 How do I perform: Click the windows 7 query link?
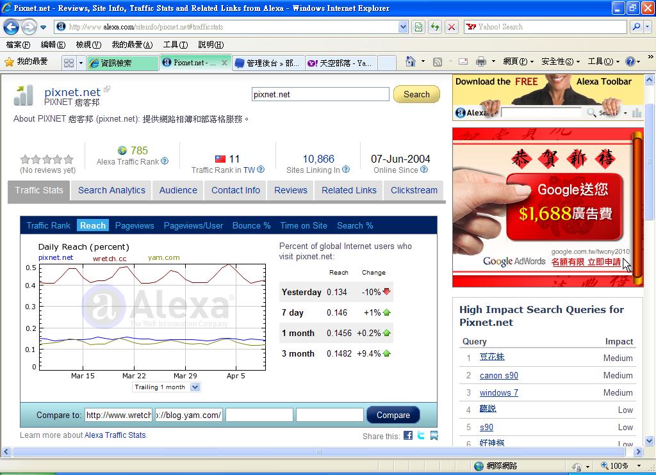pyautogui.click(x=498, y=392)
